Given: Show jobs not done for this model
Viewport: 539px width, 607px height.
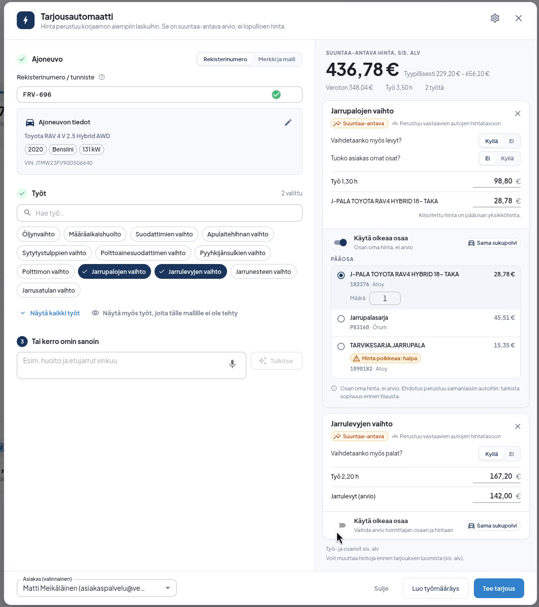Looking at the screenshot, I should coord(165,313).
